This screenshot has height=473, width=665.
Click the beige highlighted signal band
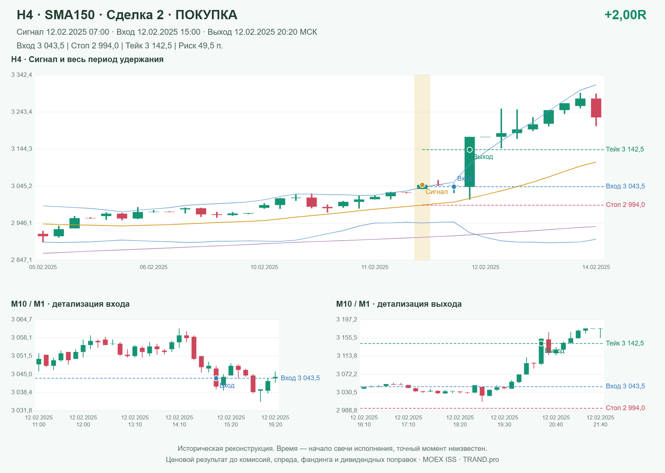[422, 167]
